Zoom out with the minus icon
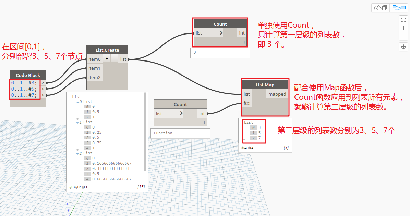Image resolution: width=410 pixels, height=216 pixels. tap(403, 36)
